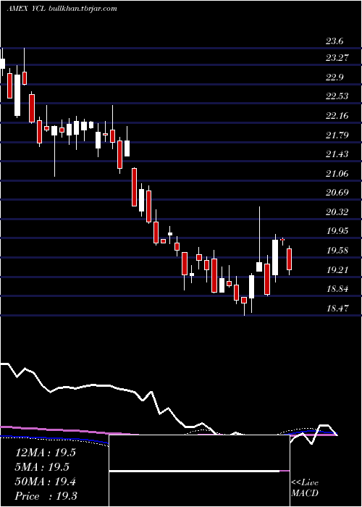The image size is (362, 507).
Task: Click the 20.32 price axis label
Action: [x=337, y=212]
